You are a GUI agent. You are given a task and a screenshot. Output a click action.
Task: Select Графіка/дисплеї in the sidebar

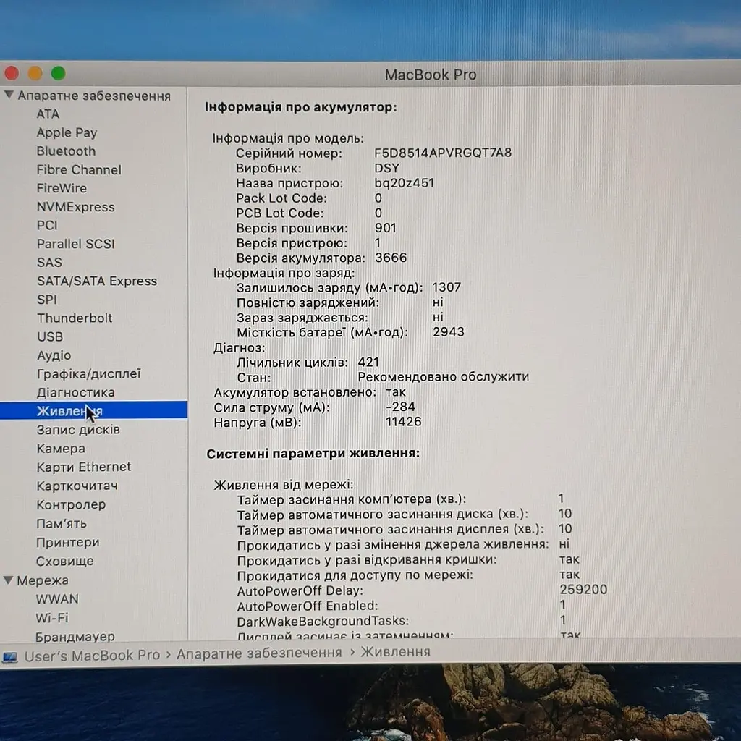89,374
